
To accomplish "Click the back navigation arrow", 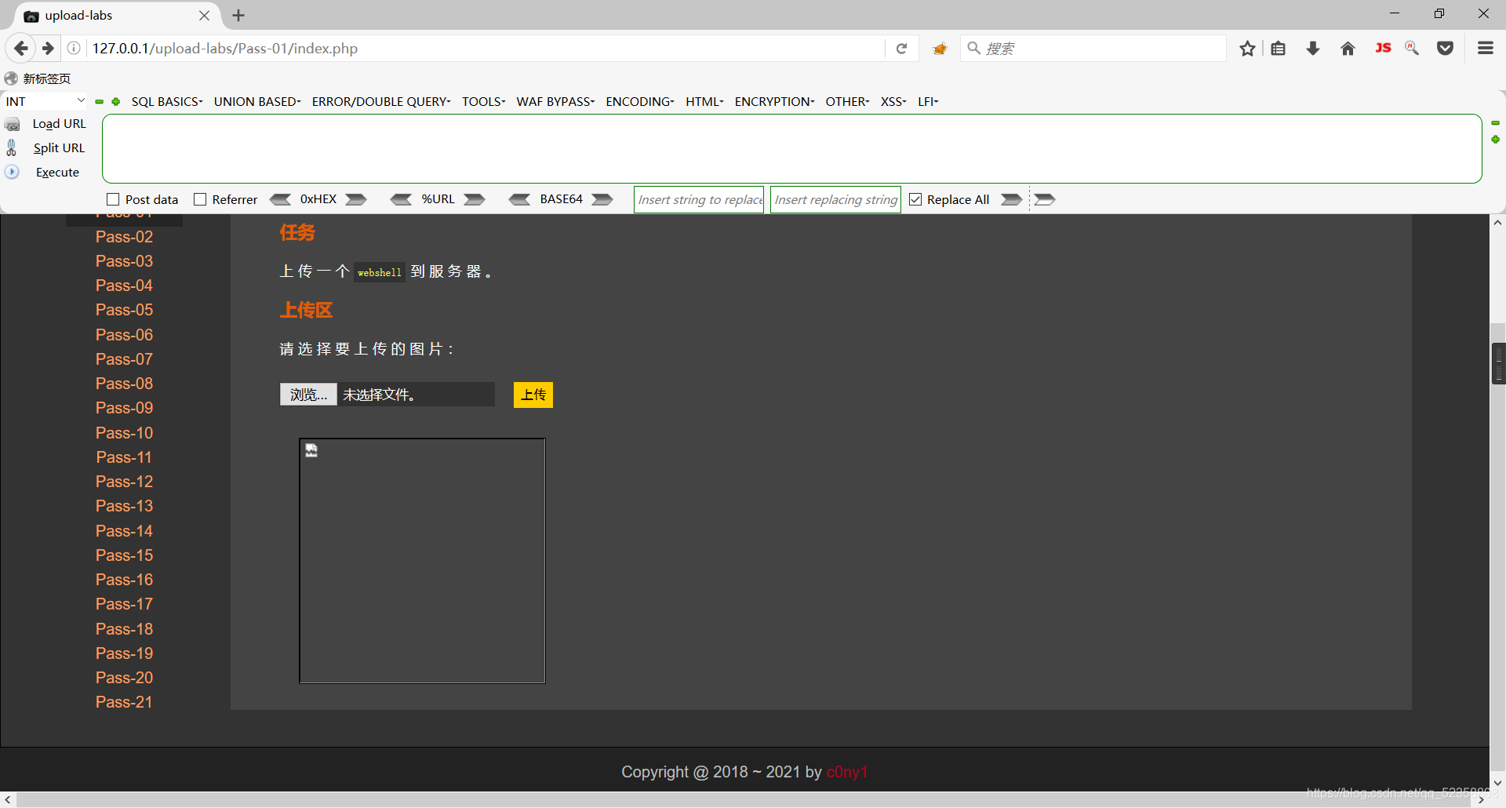I will coord(21,49).
